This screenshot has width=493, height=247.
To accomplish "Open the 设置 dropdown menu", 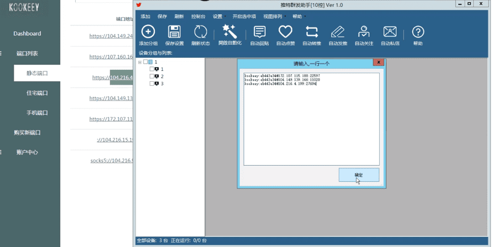I will [x=219, y=16].
